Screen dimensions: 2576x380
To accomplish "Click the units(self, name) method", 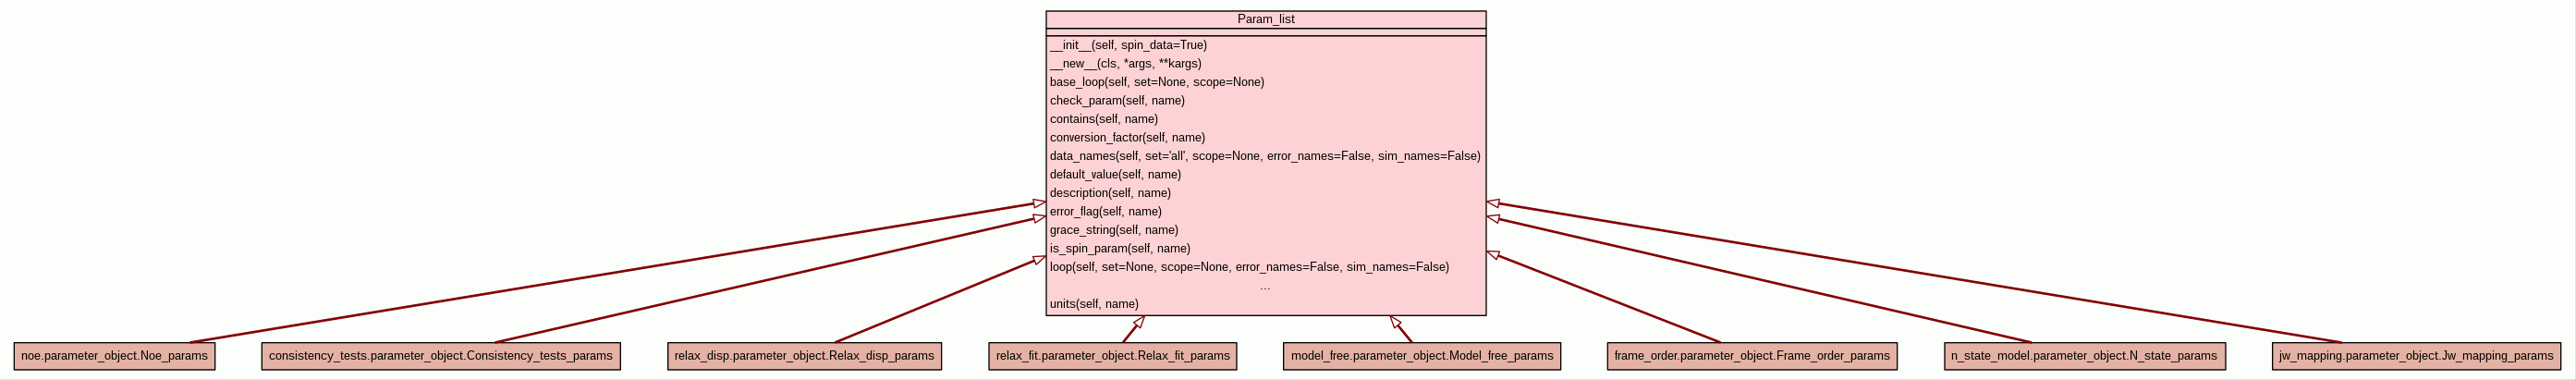I will (1093, 304).
